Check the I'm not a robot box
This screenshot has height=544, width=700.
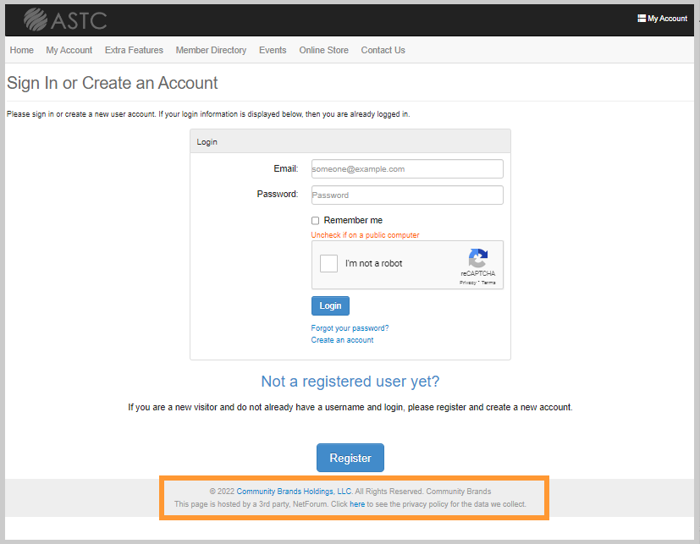(328, 263)
